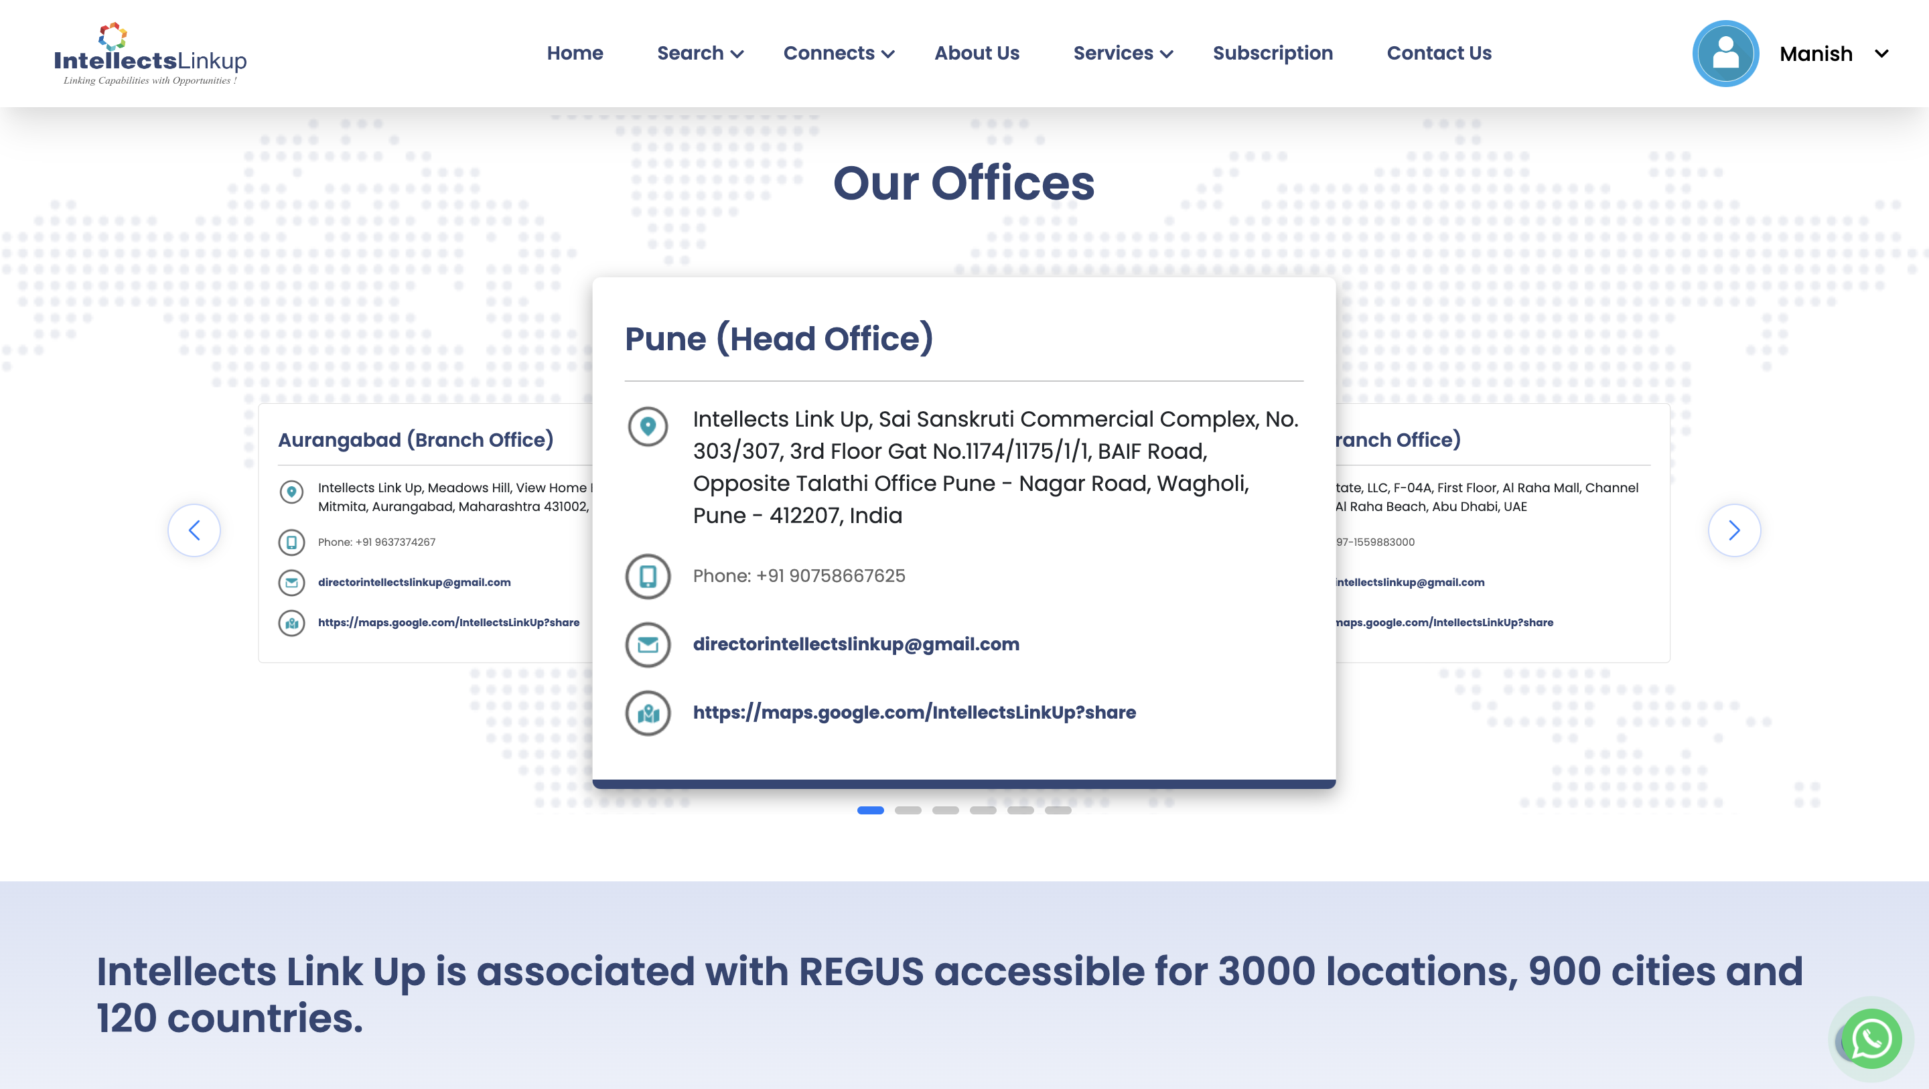Screen dimensions: 1929x1089
Task: Expand the Services dropdown menu
Action: 1123,53
